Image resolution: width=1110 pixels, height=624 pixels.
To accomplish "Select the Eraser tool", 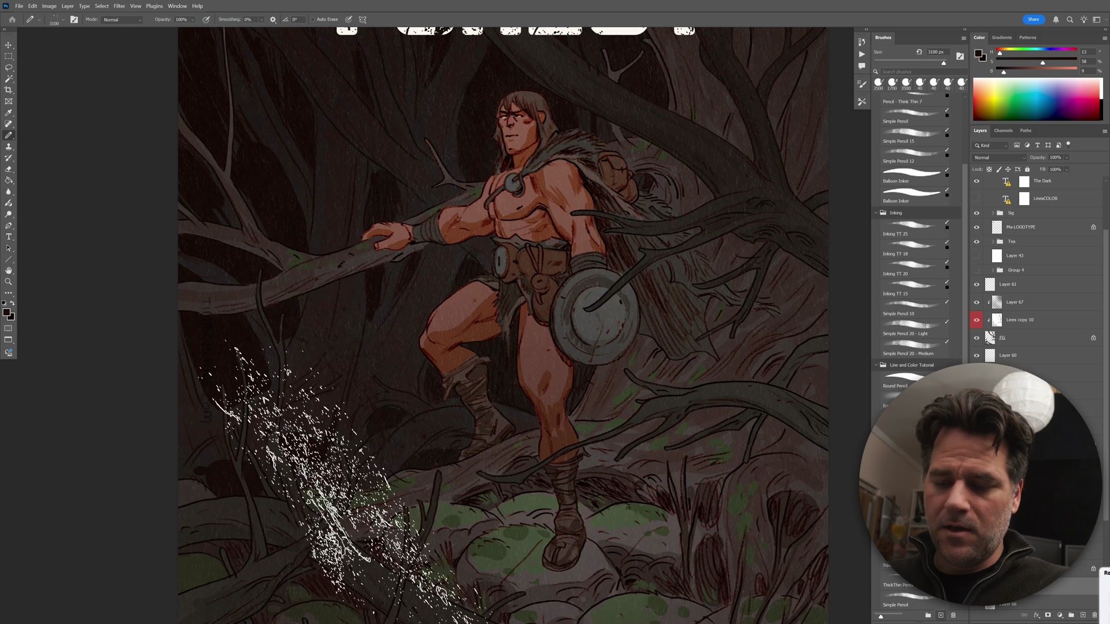I will (x=9, y=169).
